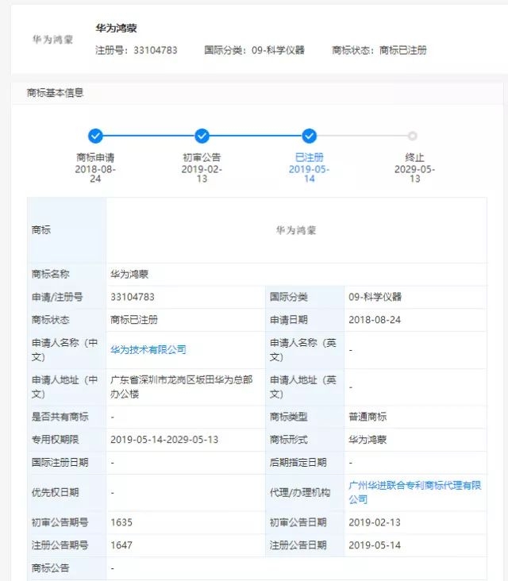Click timeline date 2019-02-13 under 初审公告

[x=202, y=174]
